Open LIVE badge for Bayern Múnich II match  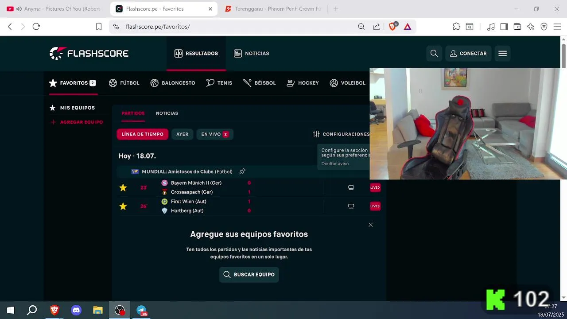(x=375, y=187)
